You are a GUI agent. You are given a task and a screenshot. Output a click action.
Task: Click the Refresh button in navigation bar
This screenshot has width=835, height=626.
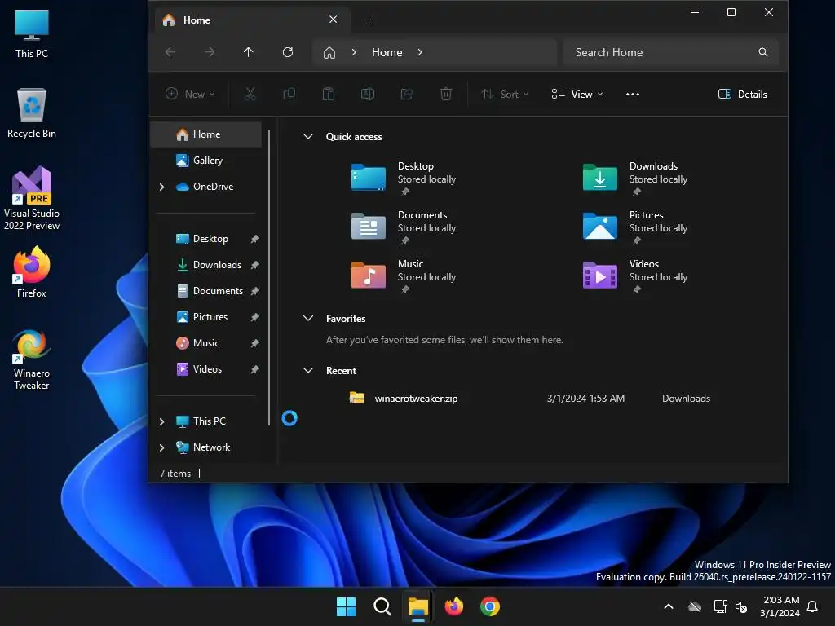pyautogui.click(x=288, y=52)
